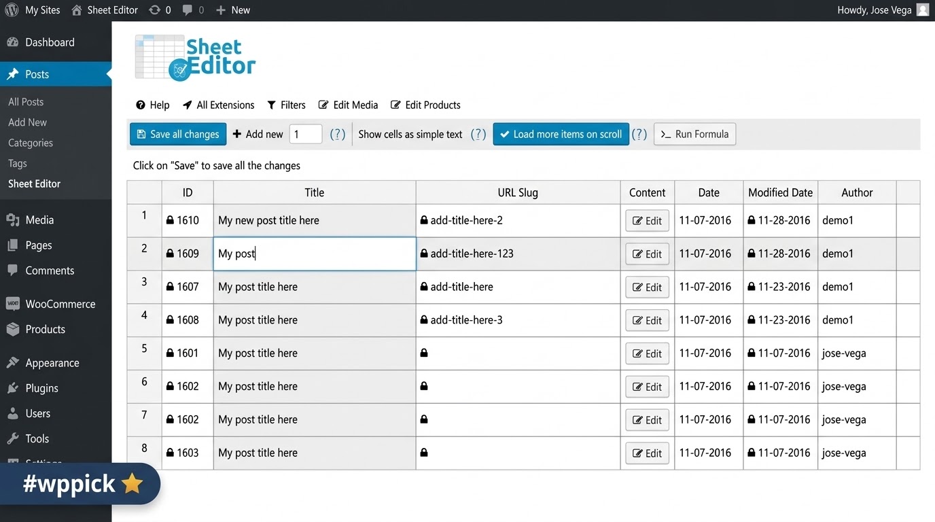Click the Run Formula button
935x522 pixels.
pyautogui.click(x=694, y=134)
